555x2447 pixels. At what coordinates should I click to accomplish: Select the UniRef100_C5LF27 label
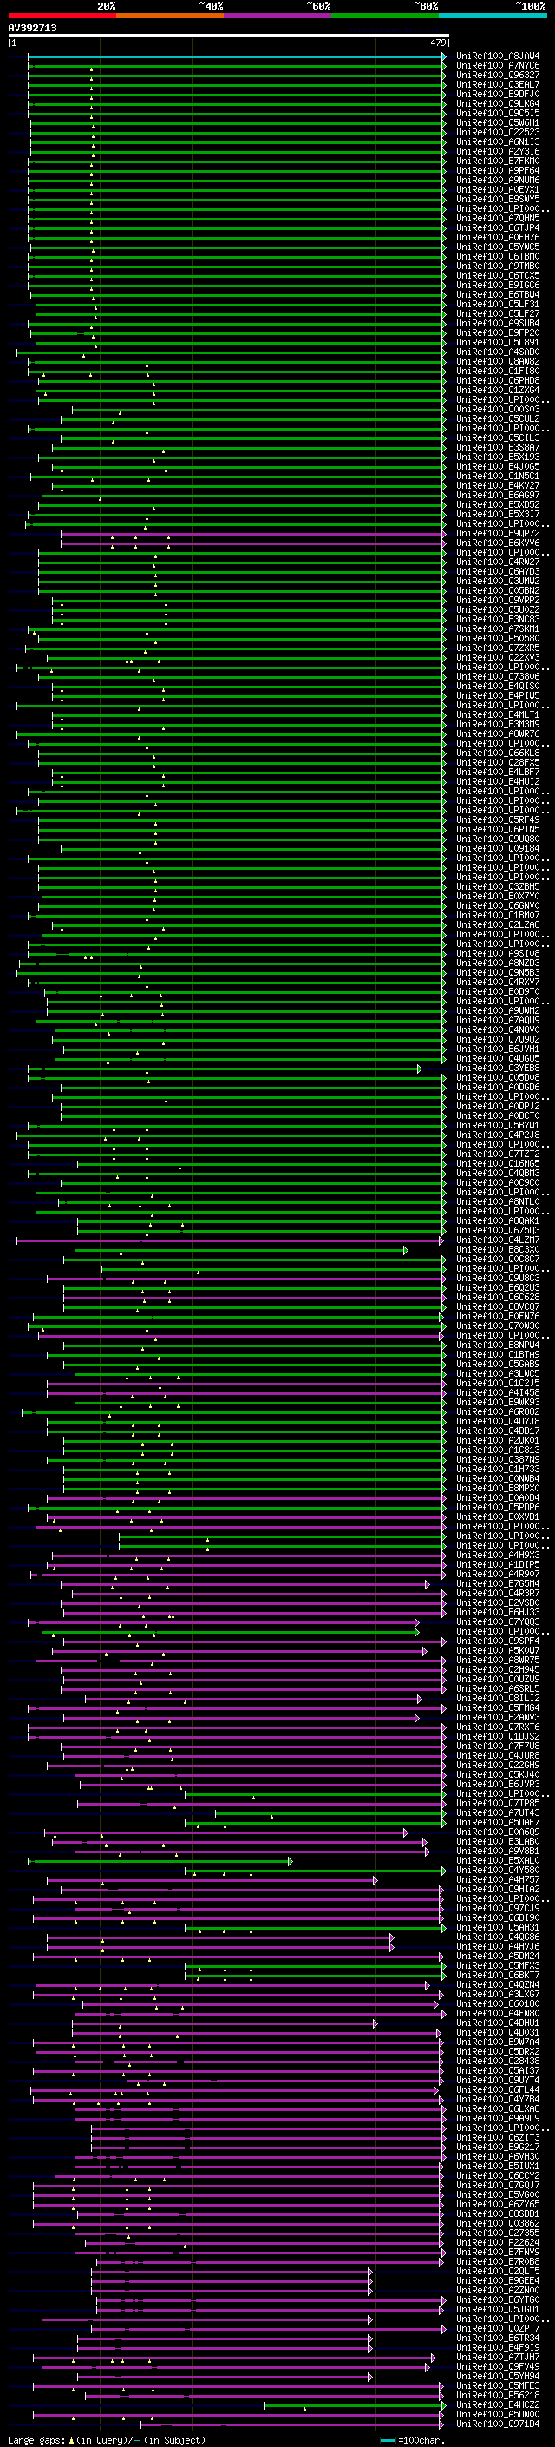coord(498,313)
